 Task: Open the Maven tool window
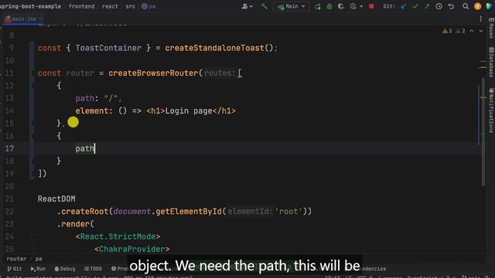pyautogui.click(x=491, y=29)
